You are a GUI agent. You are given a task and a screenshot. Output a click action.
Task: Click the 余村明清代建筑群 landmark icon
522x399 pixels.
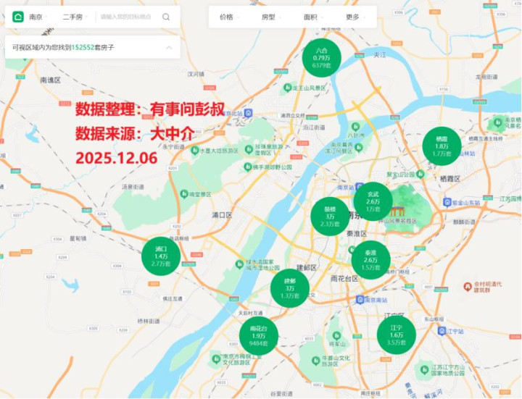(x=468, y=286)
